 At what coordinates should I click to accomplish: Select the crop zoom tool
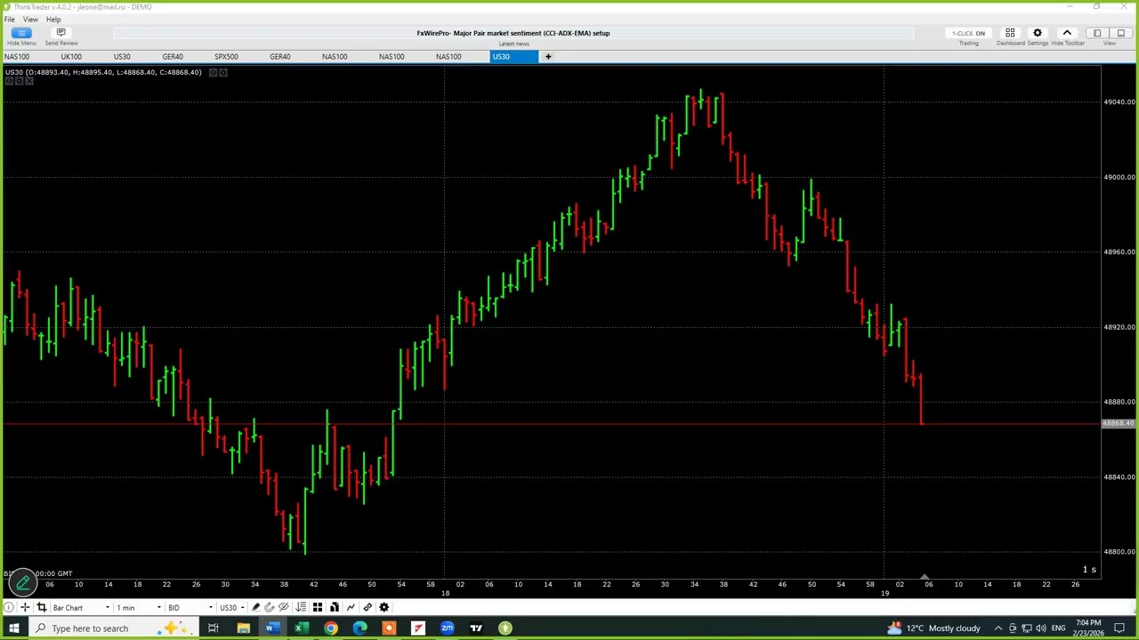pos(41,607)
